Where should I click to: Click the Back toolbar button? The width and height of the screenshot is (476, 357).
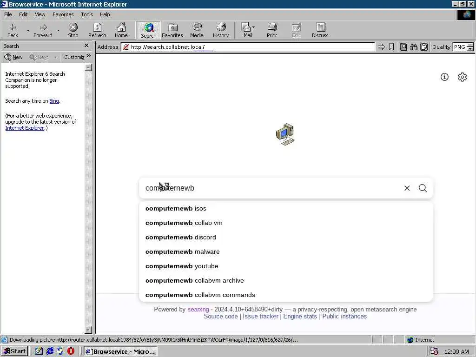tap(13, 30)
